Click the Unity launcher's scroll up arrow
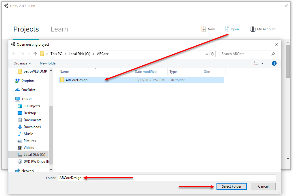This screenshot has width=293, height=196. click(x=288, y=42)
